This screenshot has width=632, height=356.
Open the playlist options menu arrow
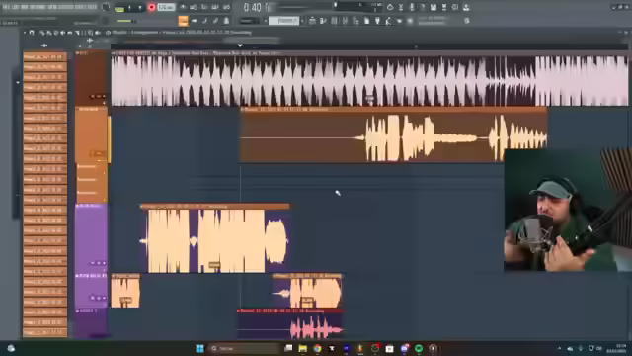(25, 33)
